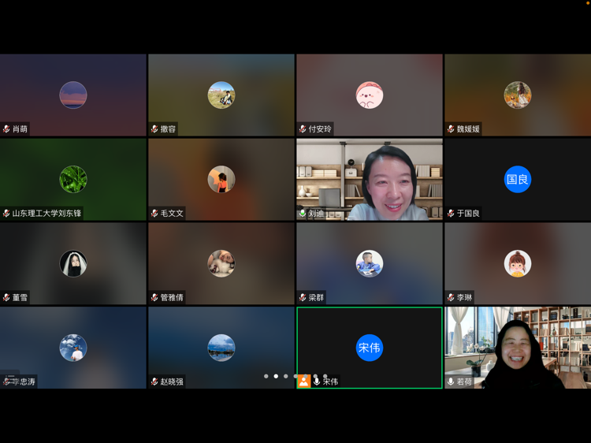This screenshot has height=443, width=591.
Task: Select 董雪's profile avatar
Action: 73,263
